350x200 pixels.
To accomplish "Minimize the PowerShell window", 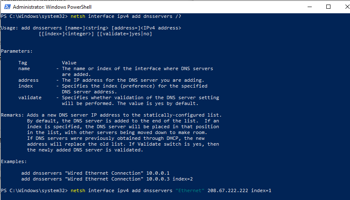I will coord(310,7).
